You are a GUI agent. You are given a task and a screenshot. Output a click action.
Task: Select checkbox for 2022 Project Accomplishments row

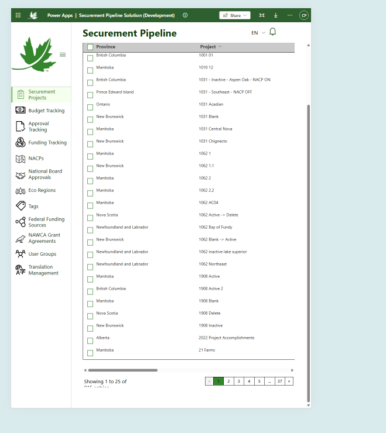[90, 341]
